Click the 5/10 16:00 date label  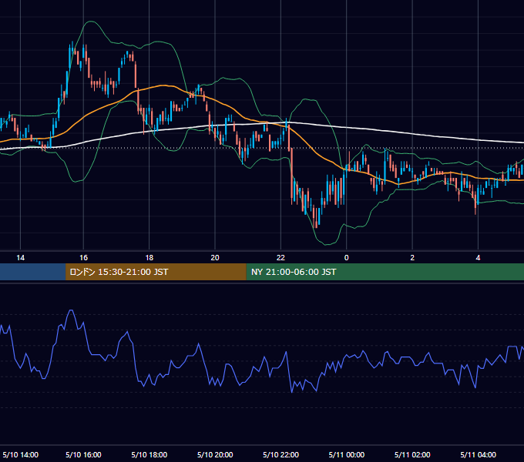coord(83,454)
